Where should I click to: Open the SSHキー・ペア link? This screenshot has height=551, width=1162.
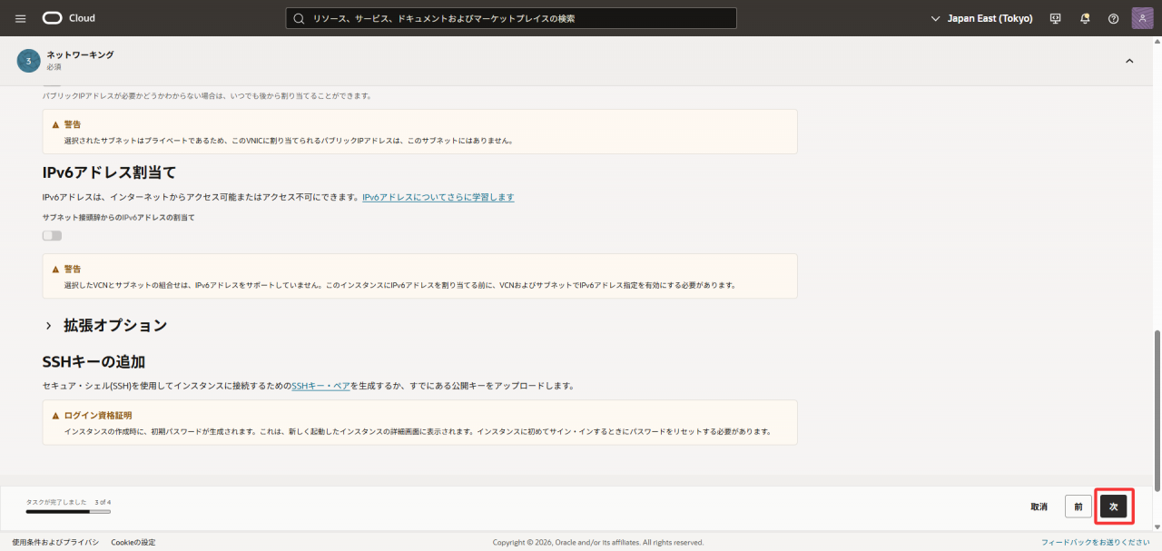[x=320, y=386]
